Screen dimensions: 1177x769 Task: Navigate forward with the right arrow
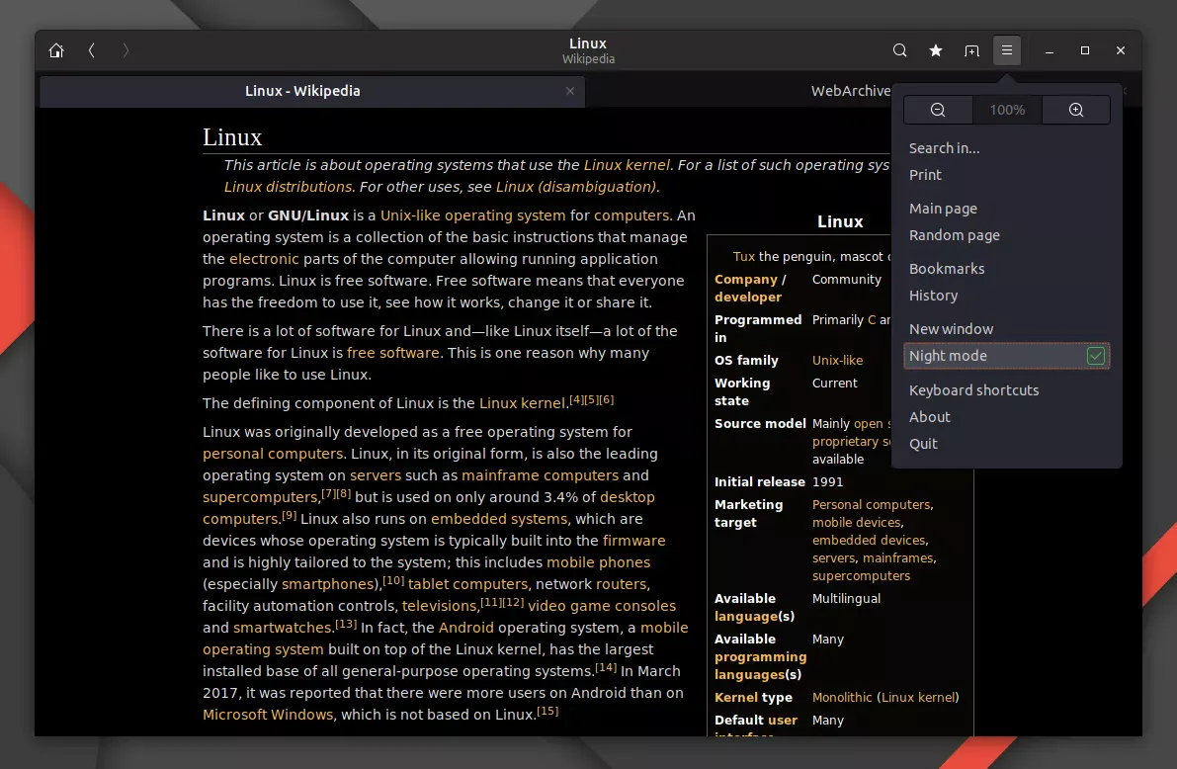coord(126,50)
